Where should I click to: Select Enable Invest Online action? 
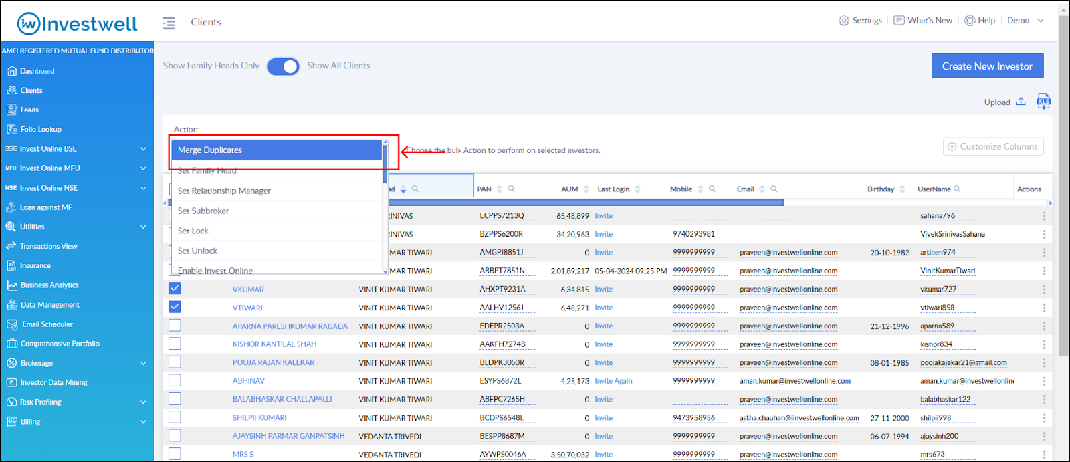[277, 269]
